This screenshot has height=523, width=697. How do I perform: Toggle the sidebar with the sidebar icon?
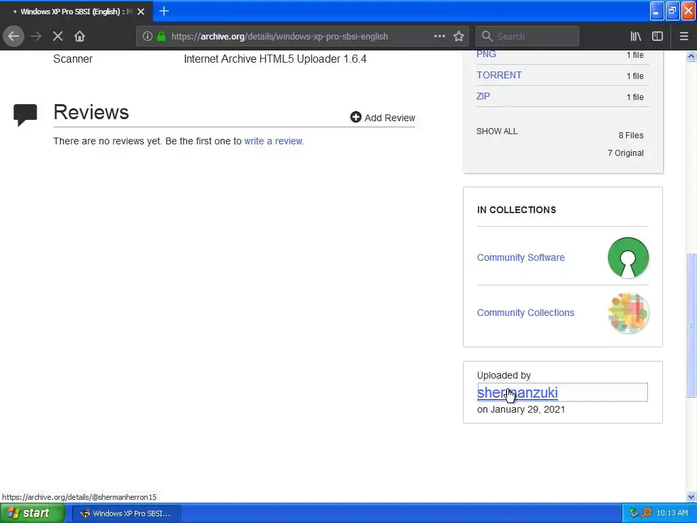pos(658,37)
